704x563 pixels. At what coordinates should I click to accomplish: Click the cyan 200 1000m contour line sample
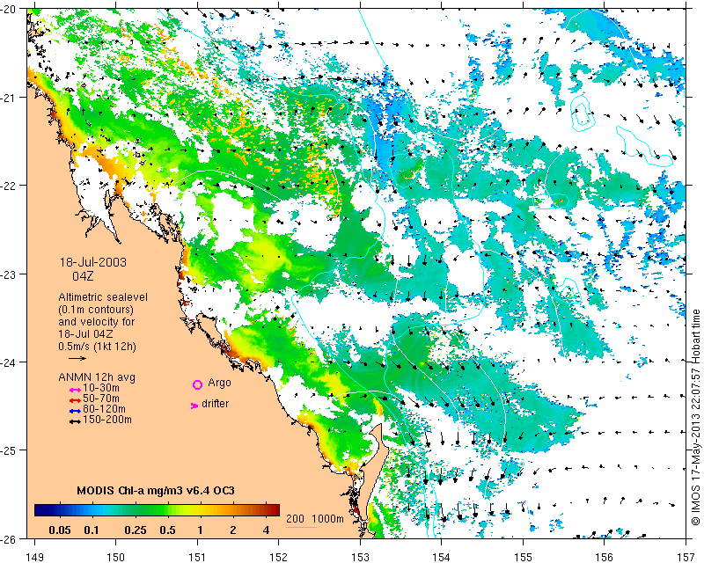click(x=301, y=527)
